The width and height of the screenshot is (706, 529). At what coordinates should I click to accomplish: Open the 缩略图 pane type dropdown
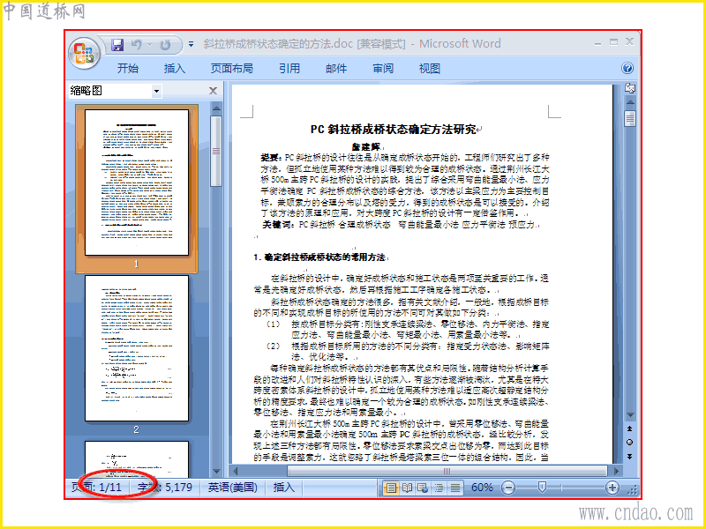[x=156, y=91]
